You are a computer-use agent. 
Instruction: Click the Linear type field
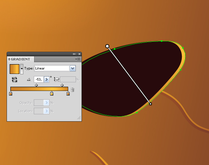[x=52, y=68]
